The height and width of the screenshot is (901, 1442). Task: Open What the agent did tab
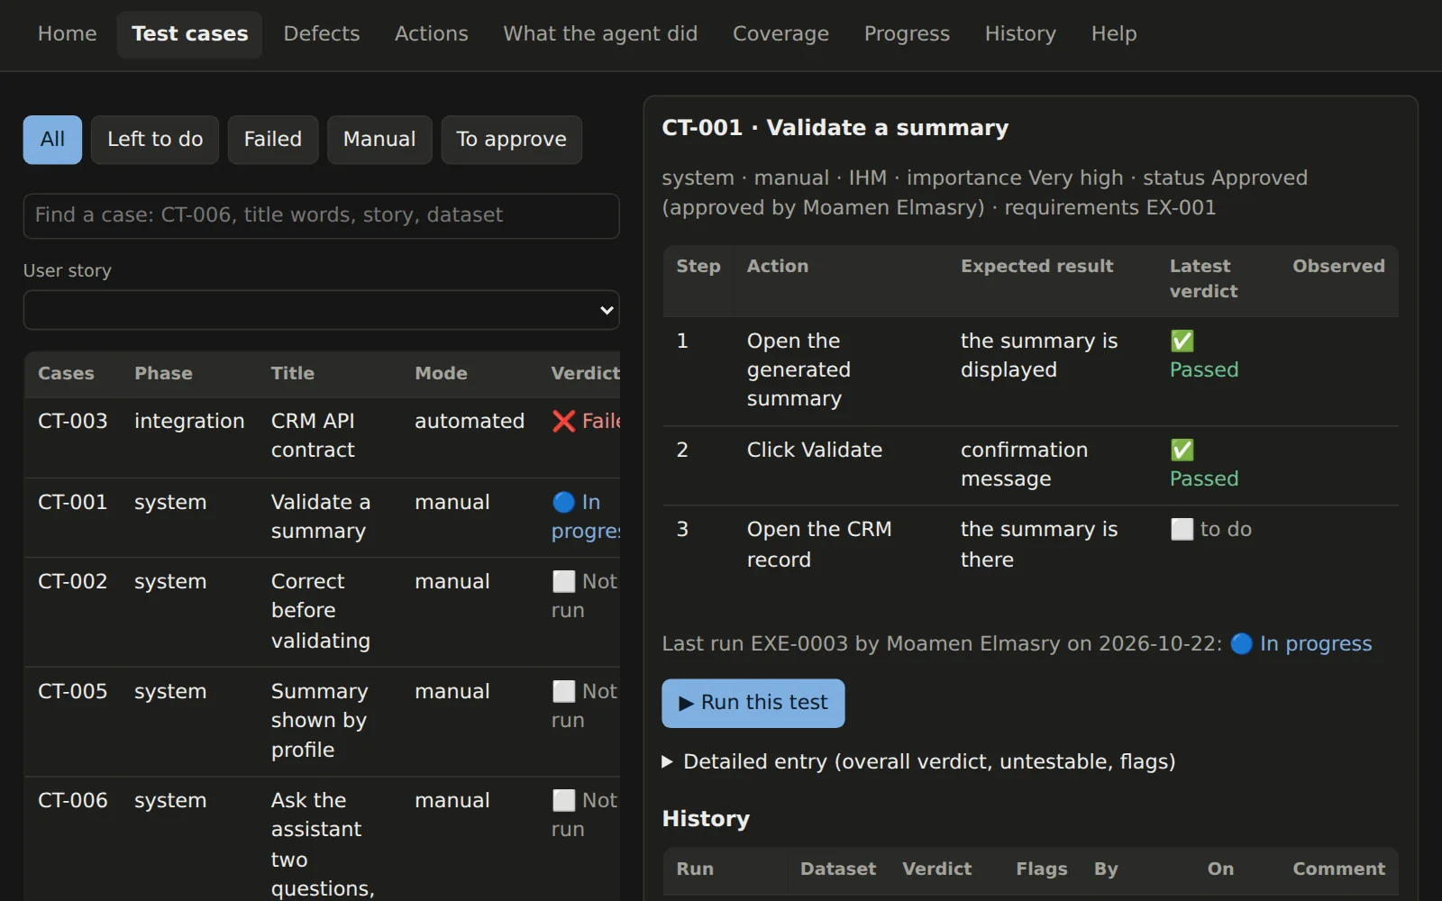click(600, 34)
